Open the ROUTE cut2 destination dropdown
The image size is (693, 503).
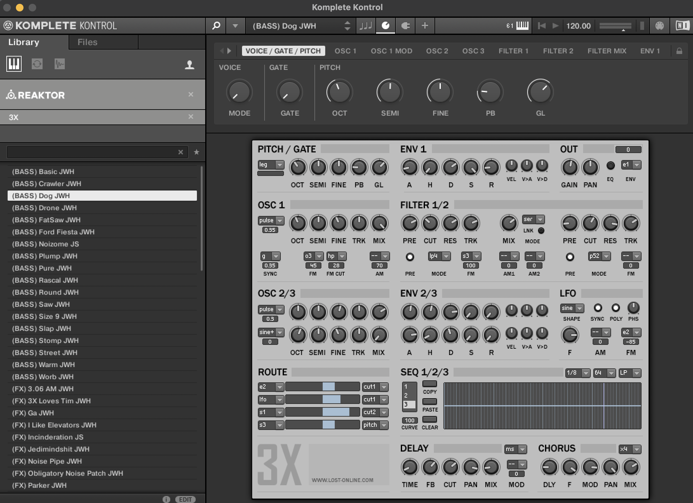[375, 412]
